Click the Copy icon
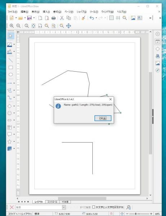Screen dimensions: 166x216 pyautogui.click(x=69, y=18)
